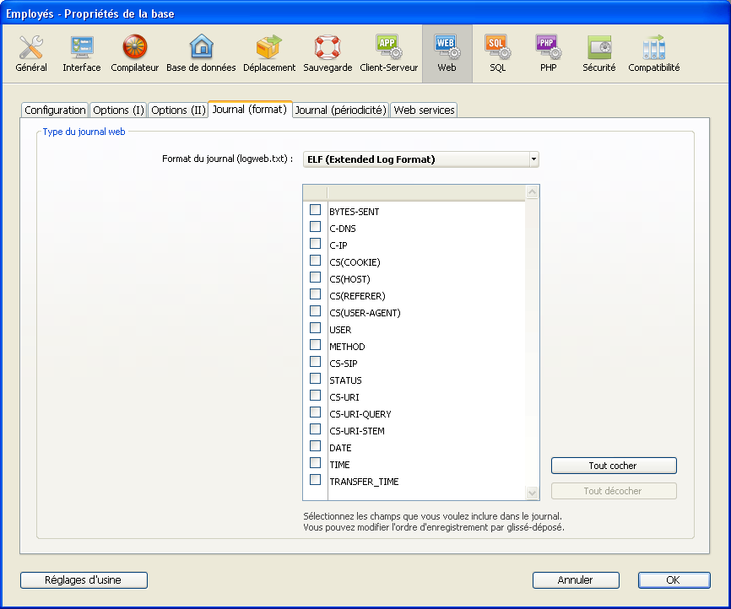Click the Tout cocher button

[x=613, y=466]
